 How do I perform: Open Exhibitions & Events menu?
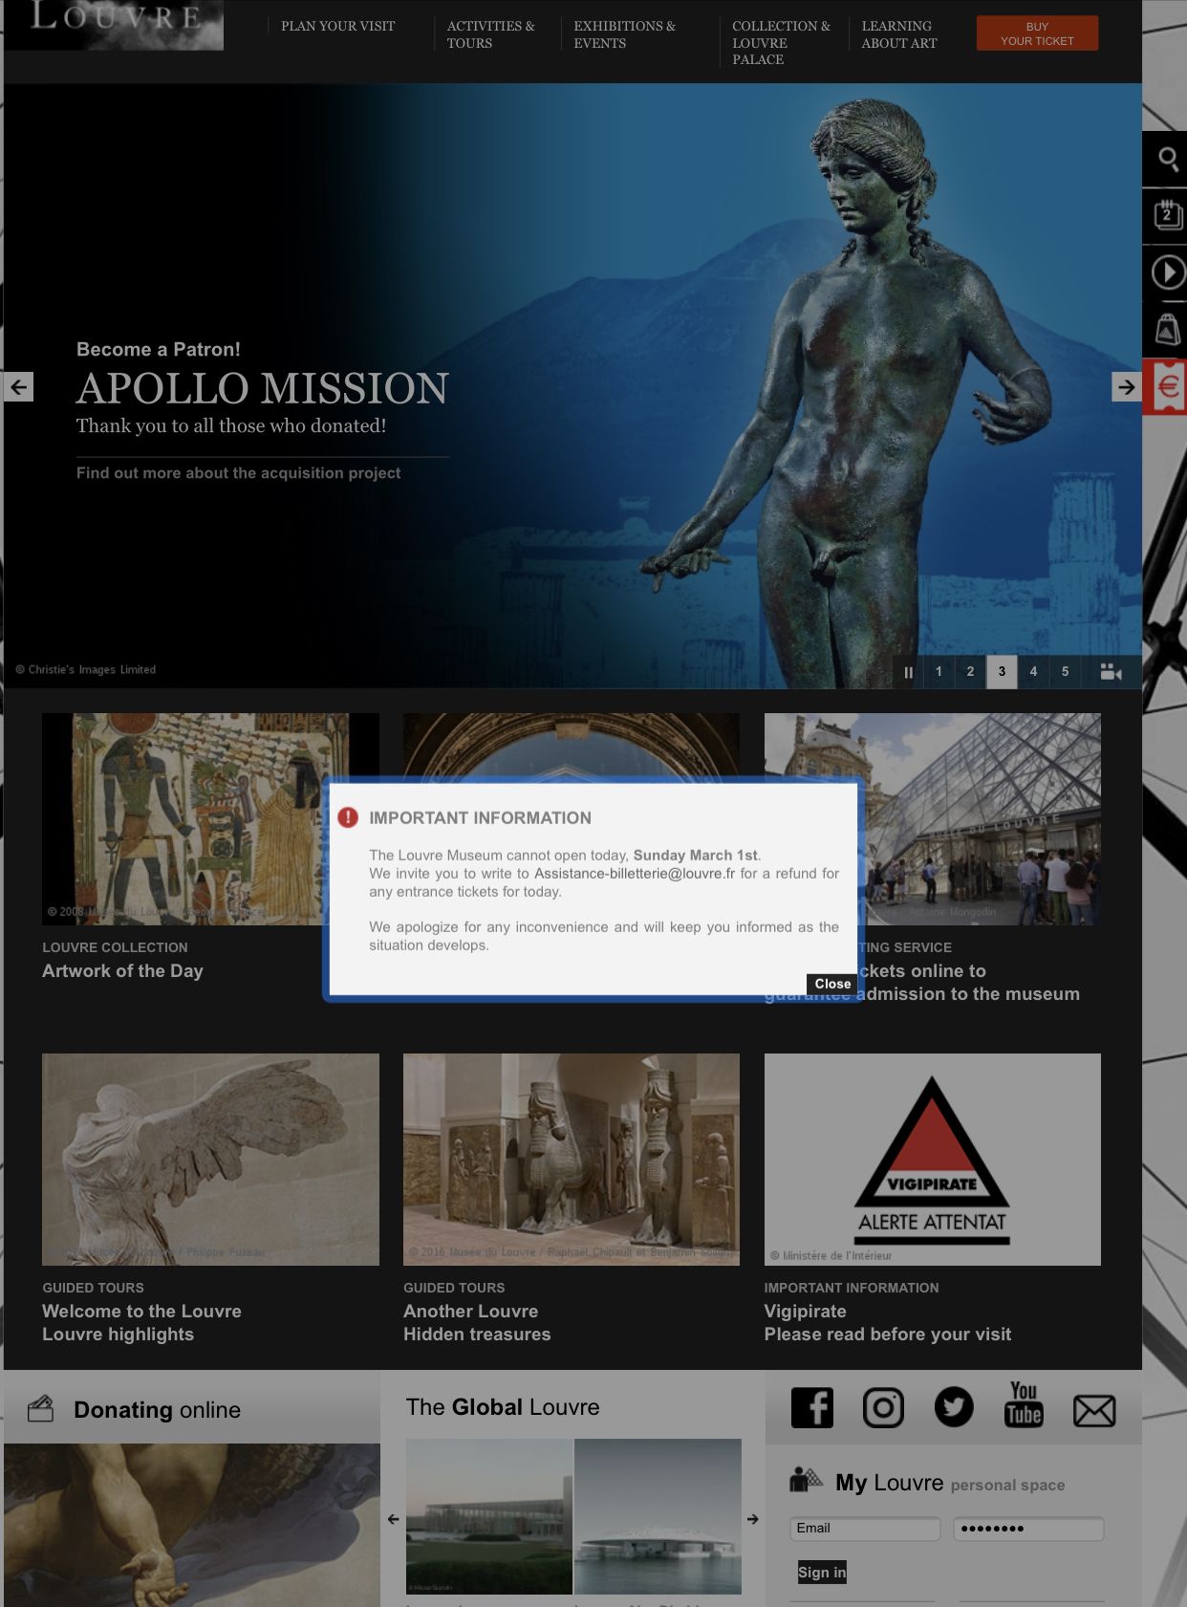[x=624, y=34]
